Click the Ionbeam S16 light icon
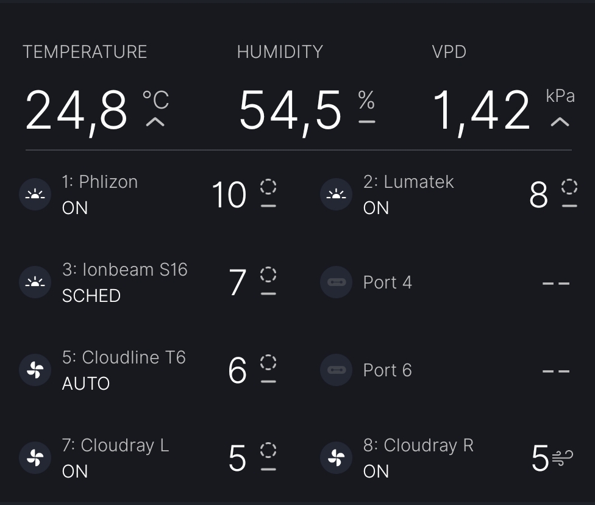Screen dimensions: 595x505 coord(35,283)
